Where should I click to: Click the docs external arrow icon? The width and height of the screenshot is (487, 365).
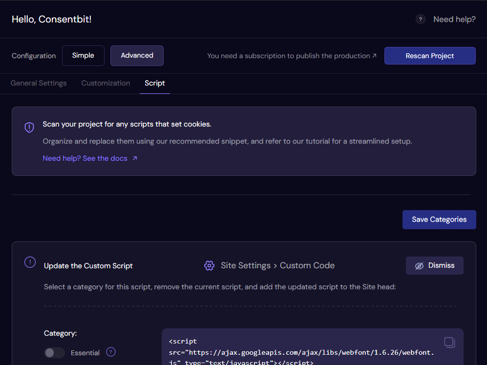point(134,158)
